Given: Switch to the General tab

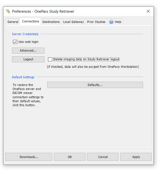Looking at the screenshot, I should [13, 22].
